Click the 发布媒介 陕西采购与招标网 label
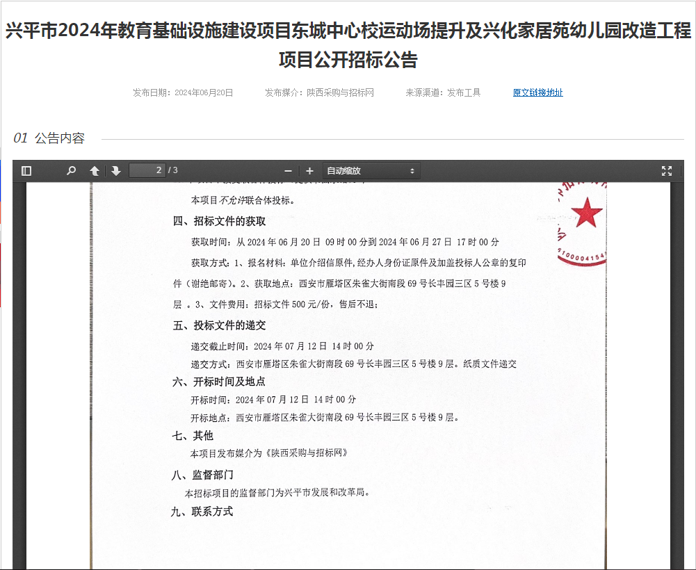This screenshot has height=570, width=696. tap(319, 92)
